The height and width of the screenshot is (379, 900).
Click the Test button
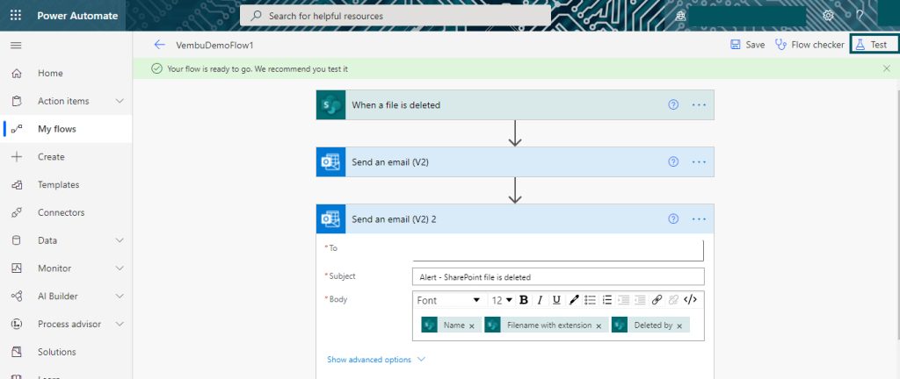(x=874, y=45)
